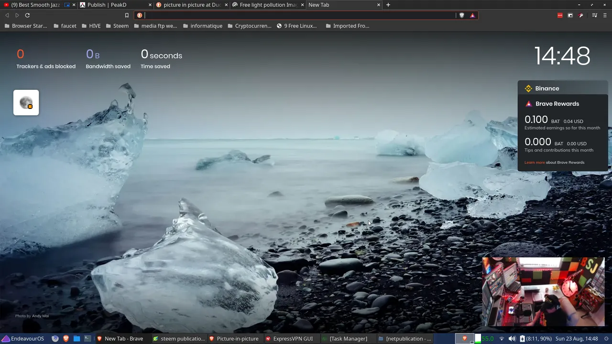This screenshot has width=612, height=344.
Task: Open the Imported Fro... bookmarks folder
Action: point(347,26)
